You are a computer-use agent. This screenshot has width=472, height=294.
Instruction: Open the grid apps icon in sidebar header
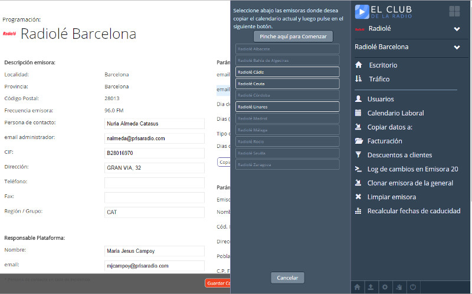pos(454,11)
